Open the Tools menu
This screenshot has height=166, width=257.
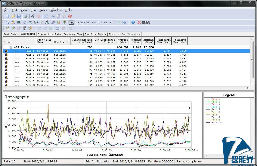(x=43, y=10)
